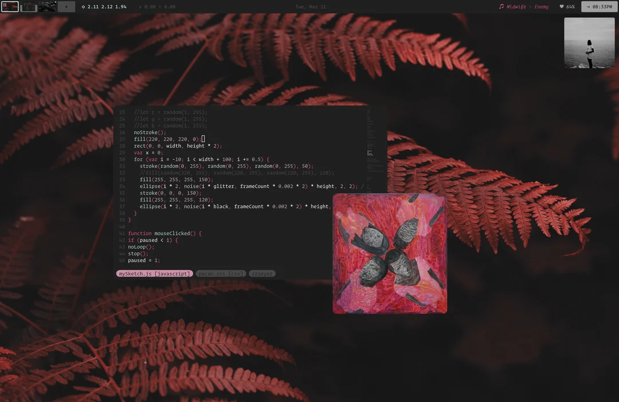The image size is (619, 402).
Task: Create a new workspace with the plus button
Action: [x=66, y=6]
